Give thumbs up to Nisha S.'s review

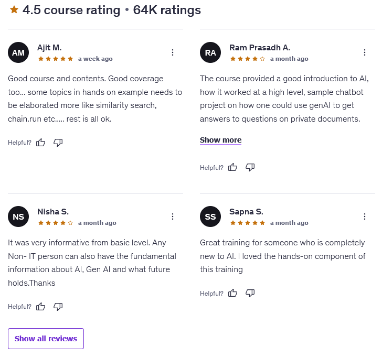[x=41, y=306]
